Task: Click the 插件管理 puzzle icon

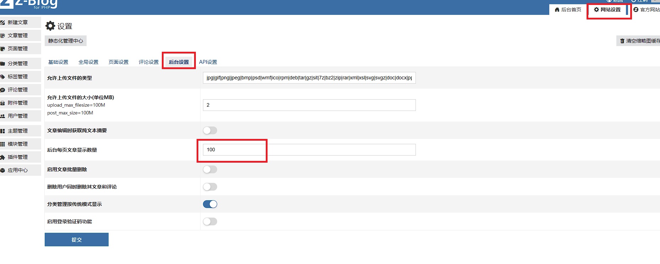Action: coord(2,157)
